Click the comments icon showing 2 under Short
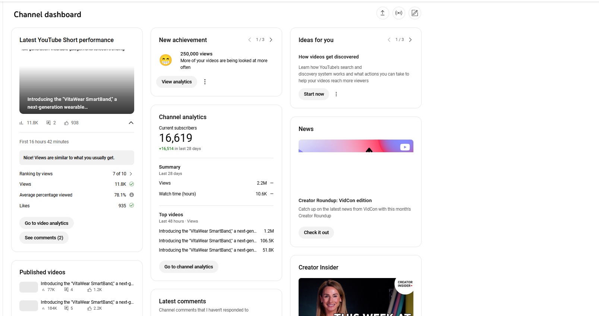The height and width of the screenshot is (316, 599). tap(48, 123)
